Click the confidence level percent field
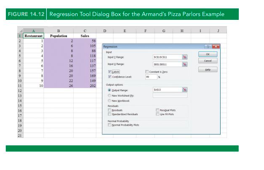The width and height of the screenshot is (264, 170). (x=151, y=77)
